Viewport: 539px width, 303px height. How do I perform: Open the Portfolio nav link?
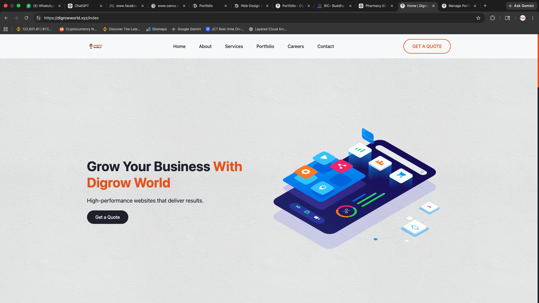click(265, 46)
